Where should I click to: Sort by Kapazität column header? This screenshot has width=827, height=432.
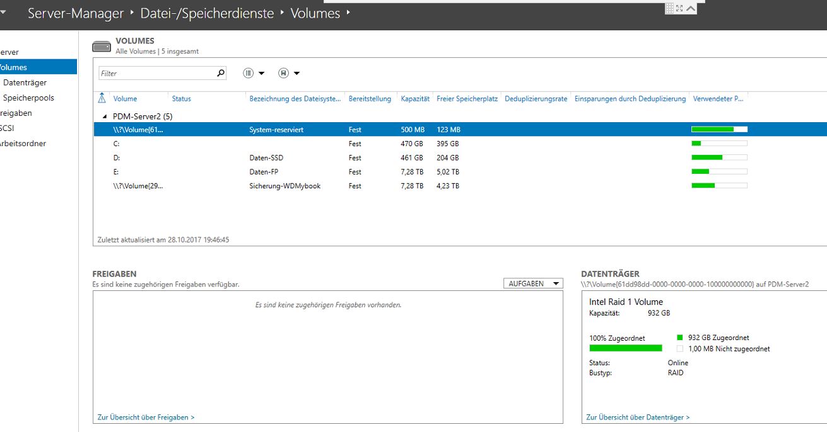(415, 99)
